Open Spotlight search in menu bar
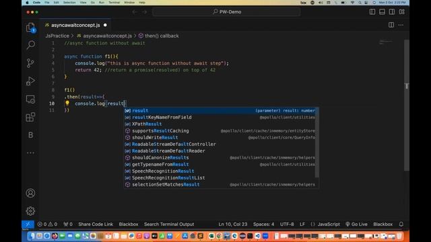This screenshot has height=242, width=431. point(360,3)
